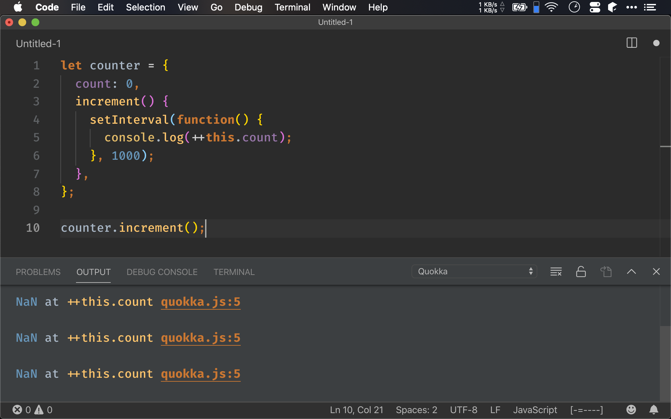Clear the output panel contents
The width and height of the screenshot is (671, 419).
point(556,272)
